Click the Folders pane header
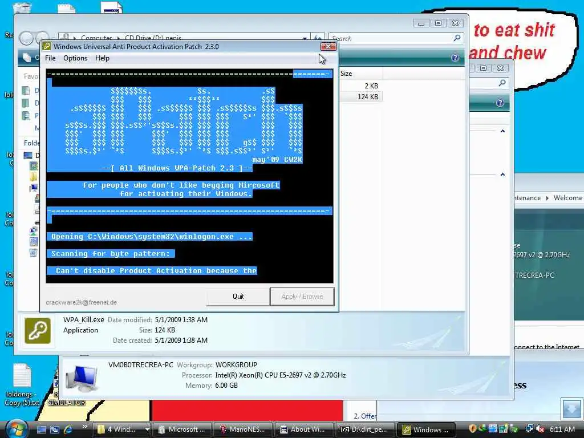 pyautogui.click(x=32, y=143)
